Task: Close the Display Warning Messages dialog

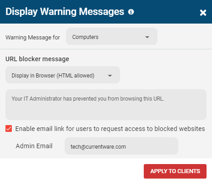Action: coord(203,13)
